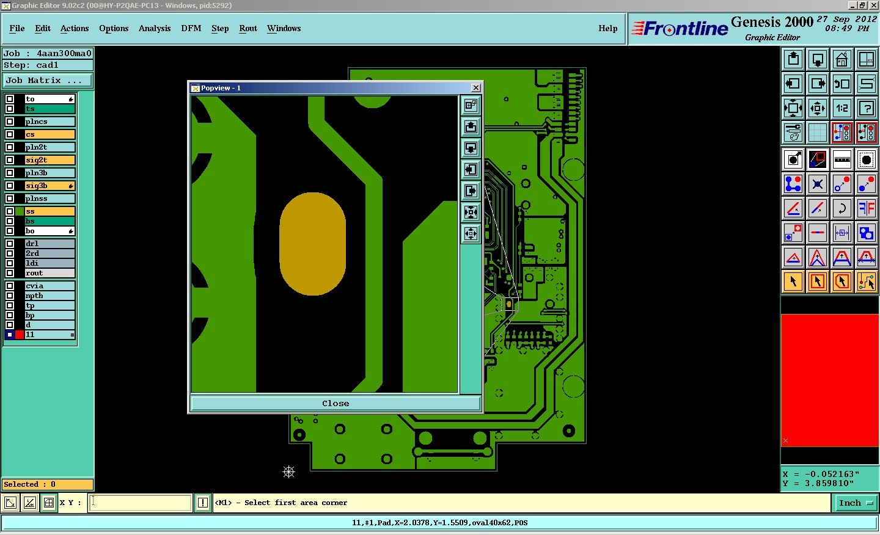Image resolution: width=880 pixels, height=535 pixels.
Task: Click the pan left icon in main toolbar
Action: (793, 84)
